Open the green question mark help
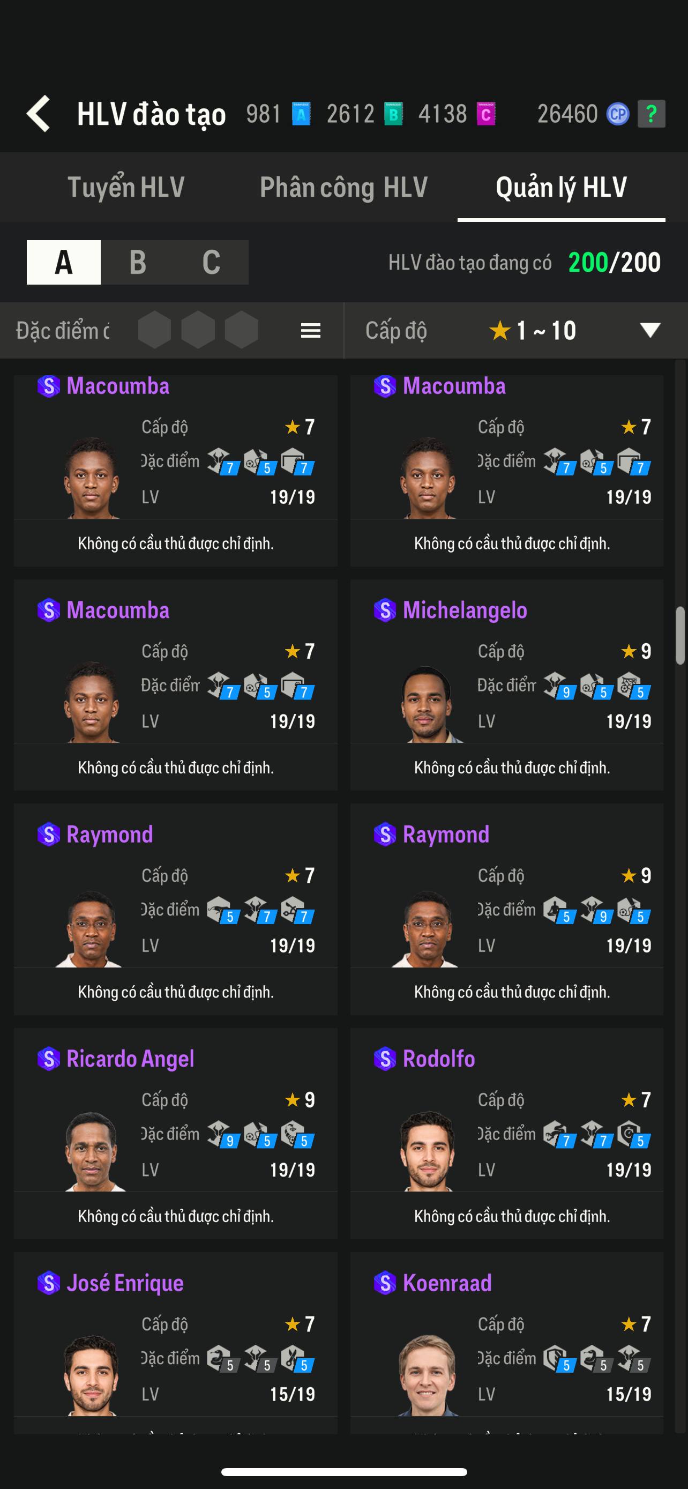The height and width of the screenshot is (1489, 688). coord(651,114)
